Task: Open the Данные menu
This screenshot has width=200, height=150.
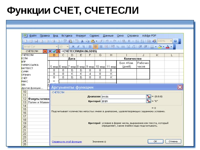Action: coord(108,36)
